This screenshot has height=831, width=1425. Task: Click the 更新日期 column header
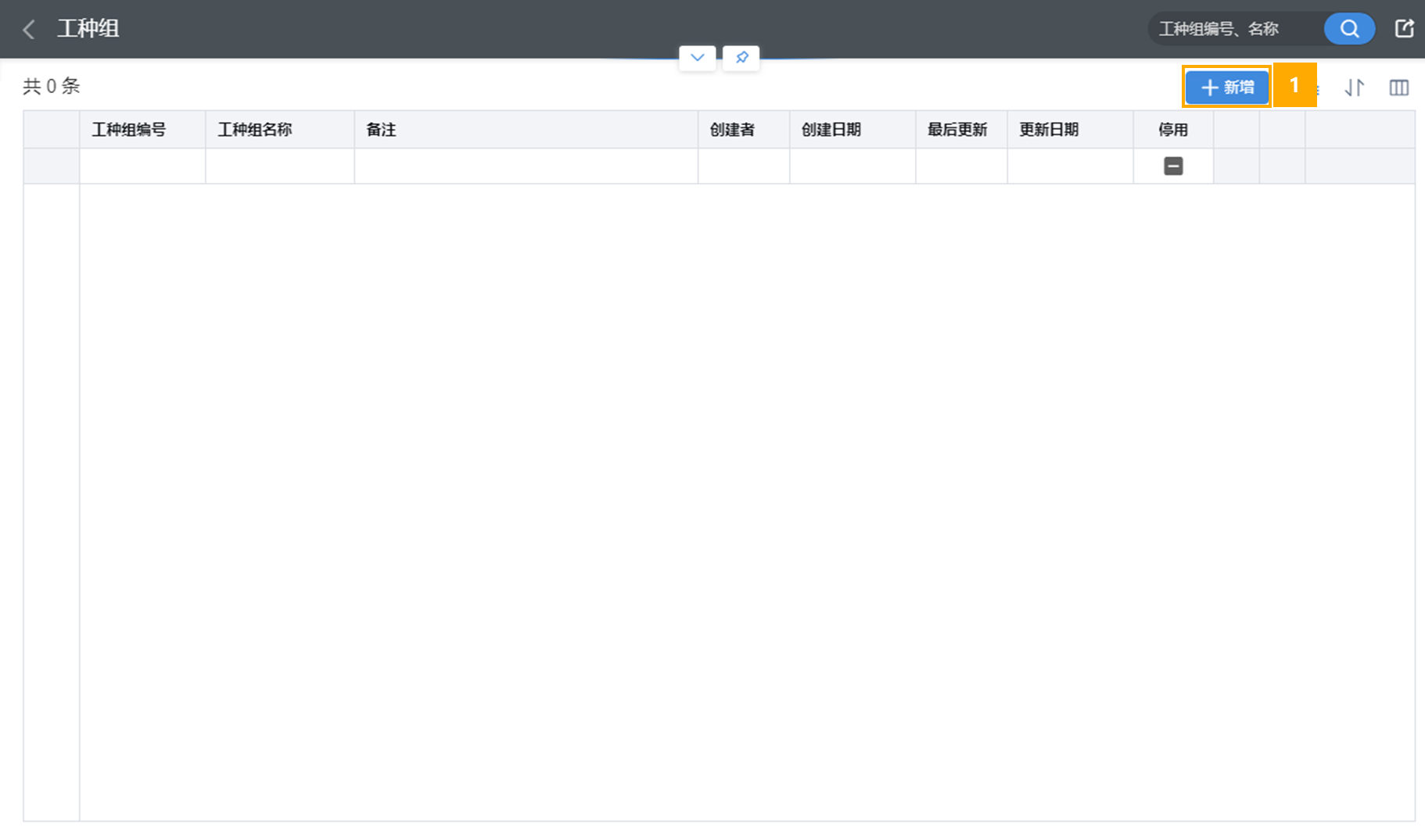click(x=1049, y=130)
